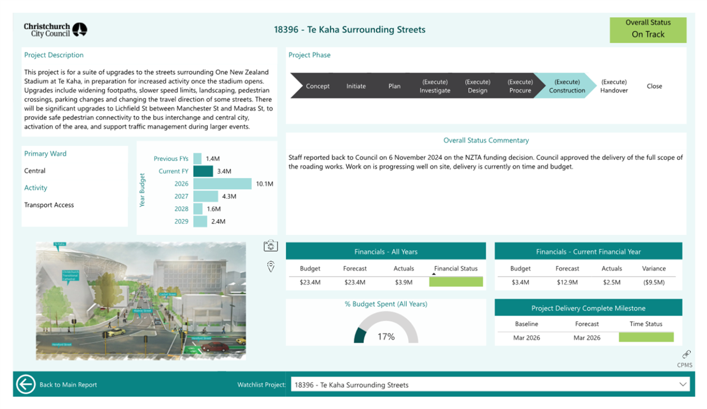
Task: Open the camera image icon
Action: tap(271, 246)
